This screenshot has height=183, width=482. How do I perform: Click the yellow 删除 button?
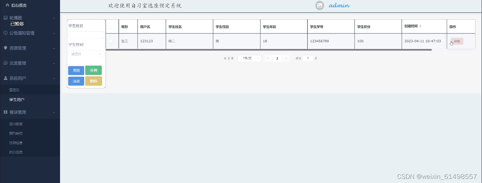[94, 81]
